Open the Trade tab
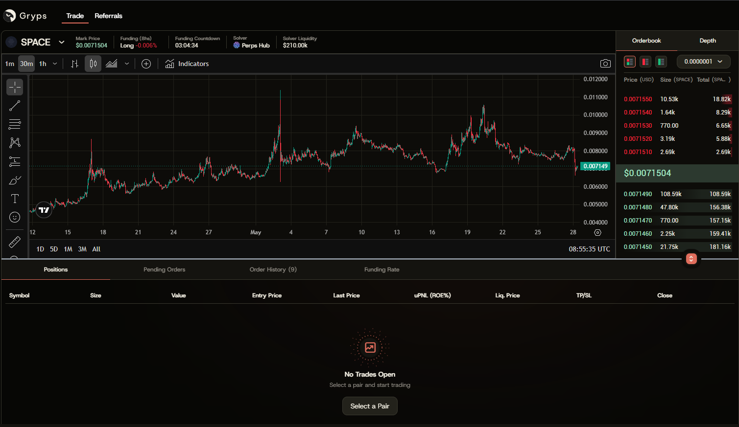Screen dimensions: 739x427 tap(75, 16)
